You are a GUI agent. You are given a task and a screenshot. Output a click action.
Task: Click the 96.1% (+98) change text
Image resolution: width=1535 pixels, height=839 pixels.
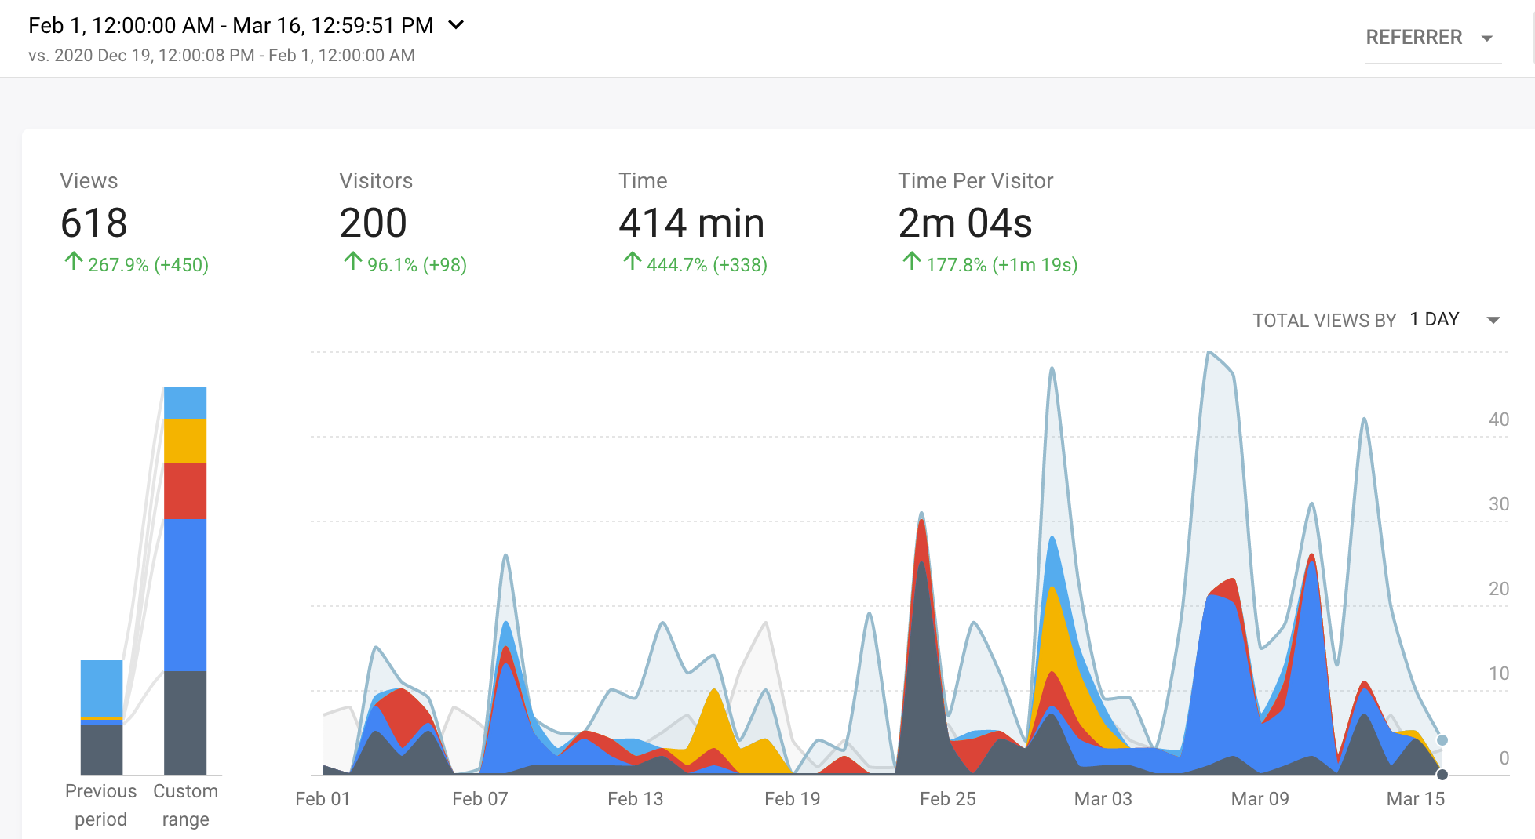pos(417,265)
